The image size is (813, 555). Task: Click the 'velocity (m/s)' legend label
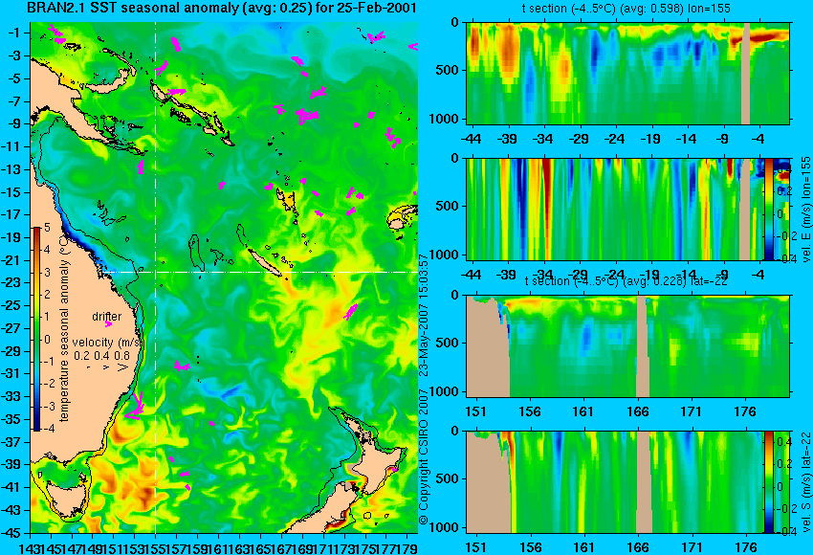(x=107, y=343)
